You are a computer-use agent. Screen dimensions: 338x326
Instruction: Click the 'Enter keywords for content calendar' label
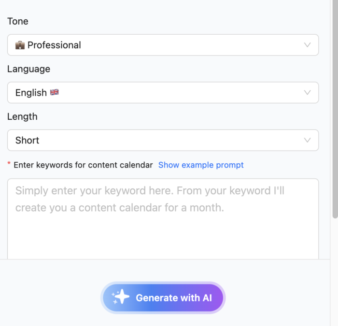(83, 165)
